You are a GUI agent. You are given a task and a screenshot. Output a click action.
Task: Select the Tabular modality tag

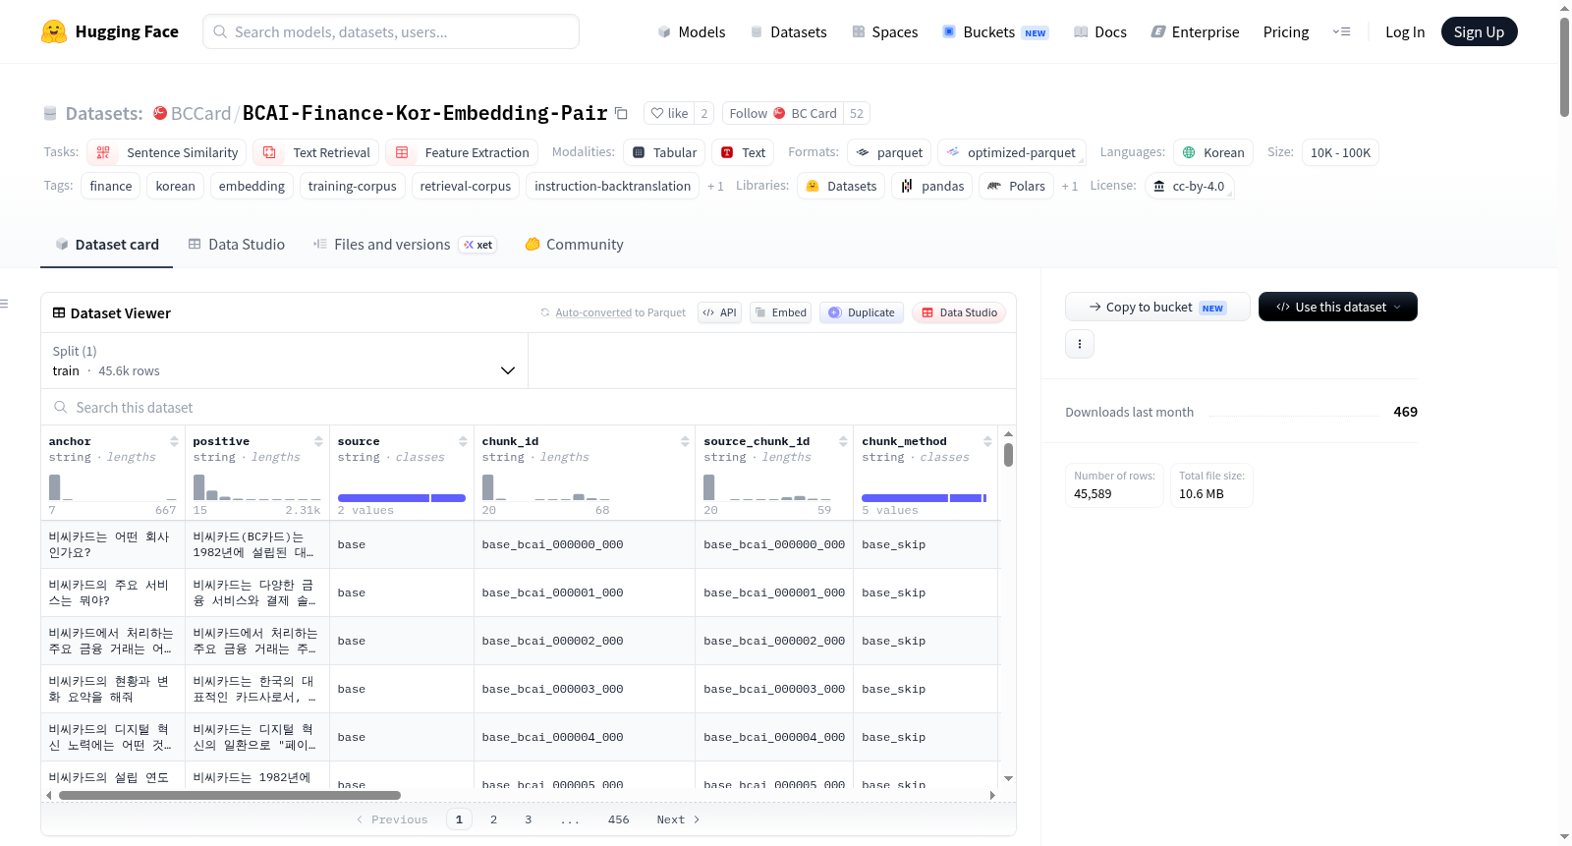664,152
